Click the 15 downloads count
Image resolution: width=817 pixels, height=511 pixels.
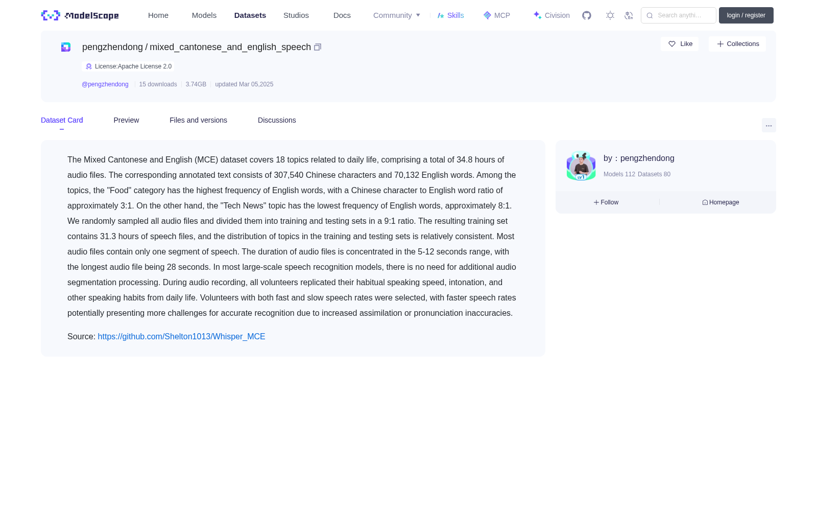pos(158,84)
